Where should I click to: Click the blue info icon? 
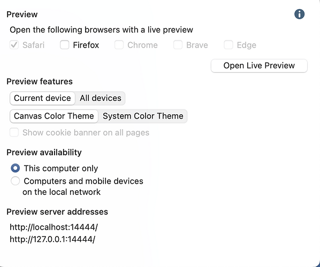(299, 14)
